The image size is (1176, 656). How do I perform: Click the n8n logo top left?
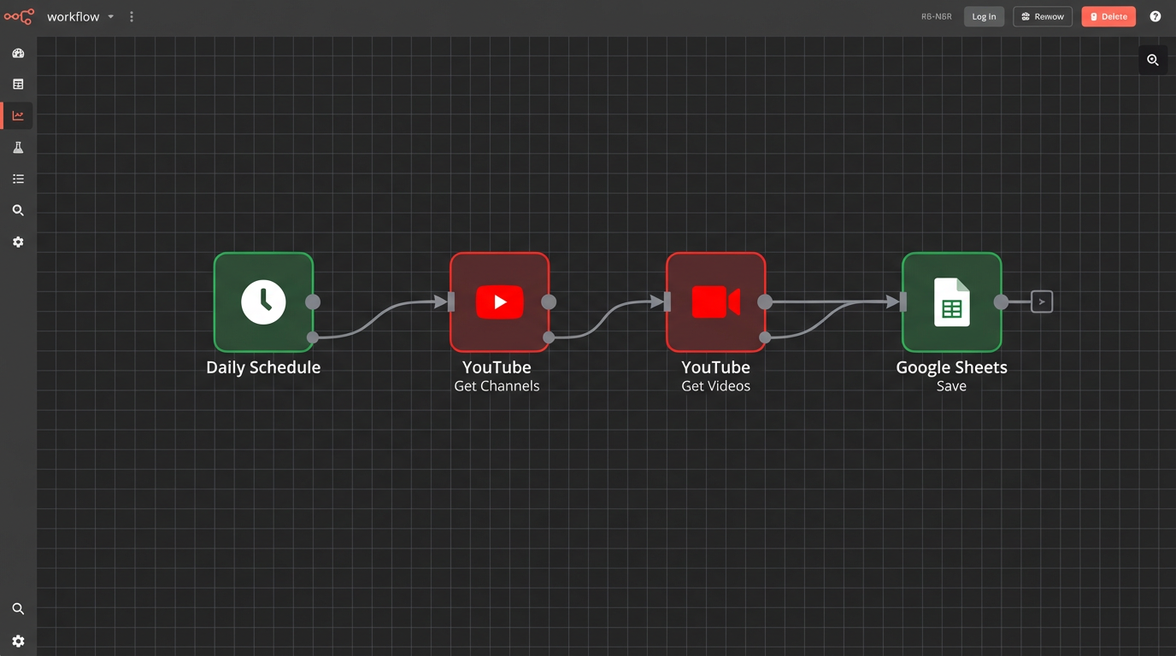click(18, 16)
